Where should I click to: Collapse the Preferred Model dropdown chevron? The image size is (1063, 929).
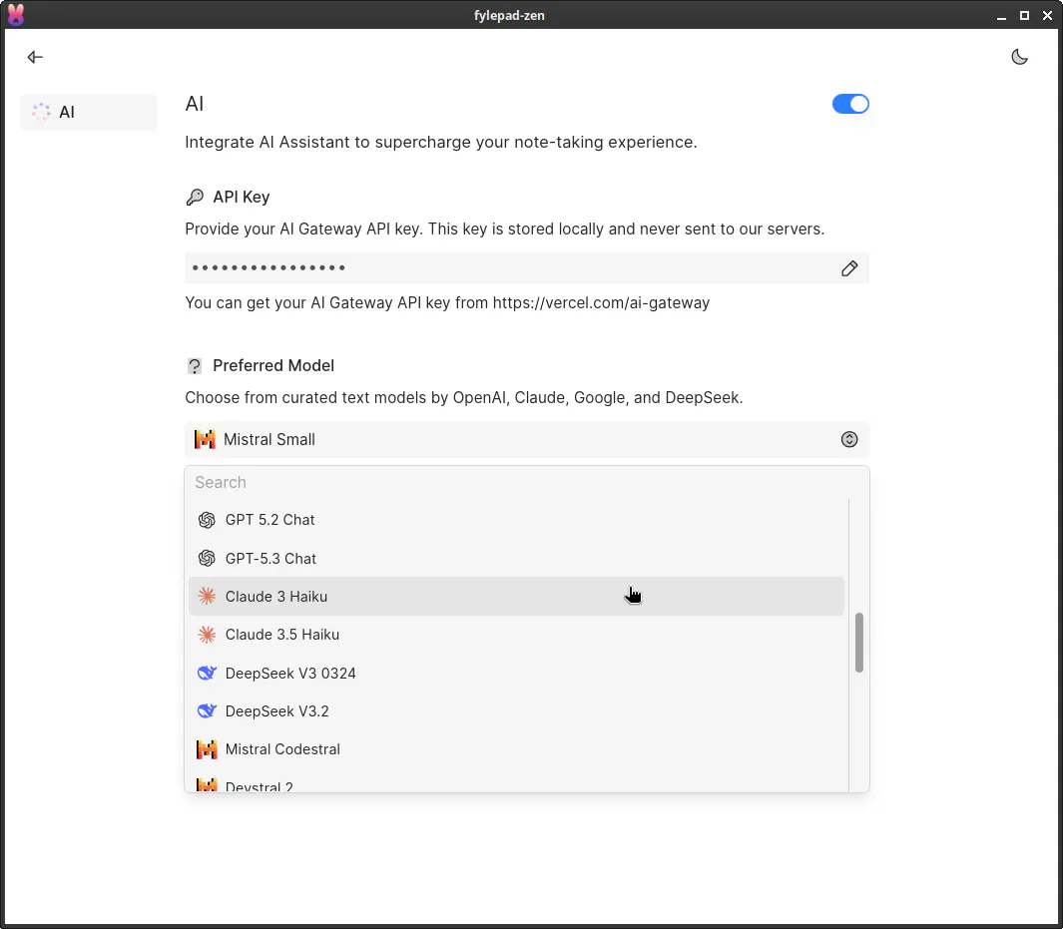(848, 439)
